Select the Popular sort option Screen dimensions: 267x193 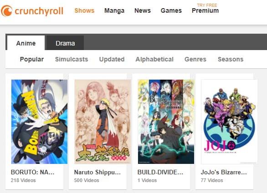[32, 59]
